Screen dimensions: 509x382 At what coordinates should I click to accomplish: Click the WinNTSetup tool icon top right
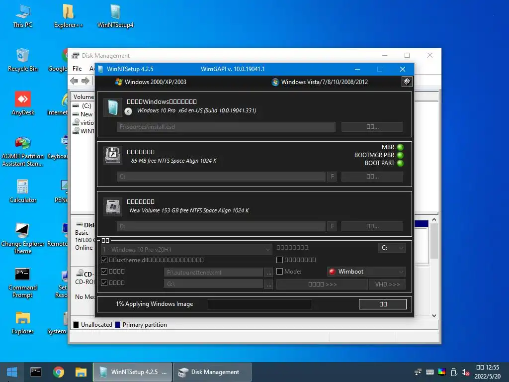tap(407, 82)
